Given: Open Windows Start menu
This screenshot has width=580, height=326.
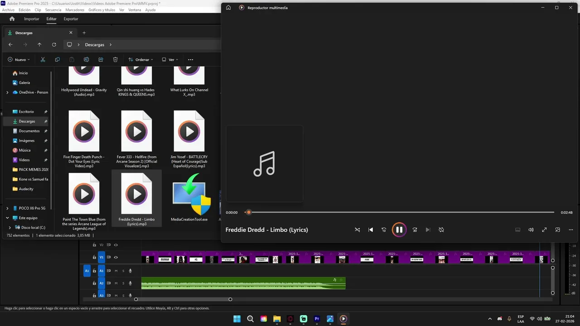Looking at the screenshot, I should pyautogui.click(x=237, y=319).
